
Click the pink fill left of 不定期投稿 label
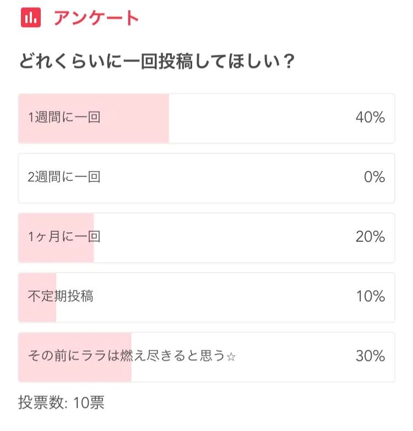click(x=23, y=297)
